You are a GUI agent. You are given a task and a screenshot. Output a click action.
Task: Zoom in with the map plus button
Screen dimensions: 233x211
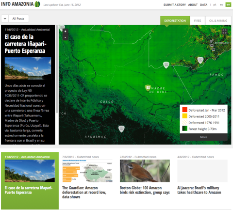coord(66,32)
